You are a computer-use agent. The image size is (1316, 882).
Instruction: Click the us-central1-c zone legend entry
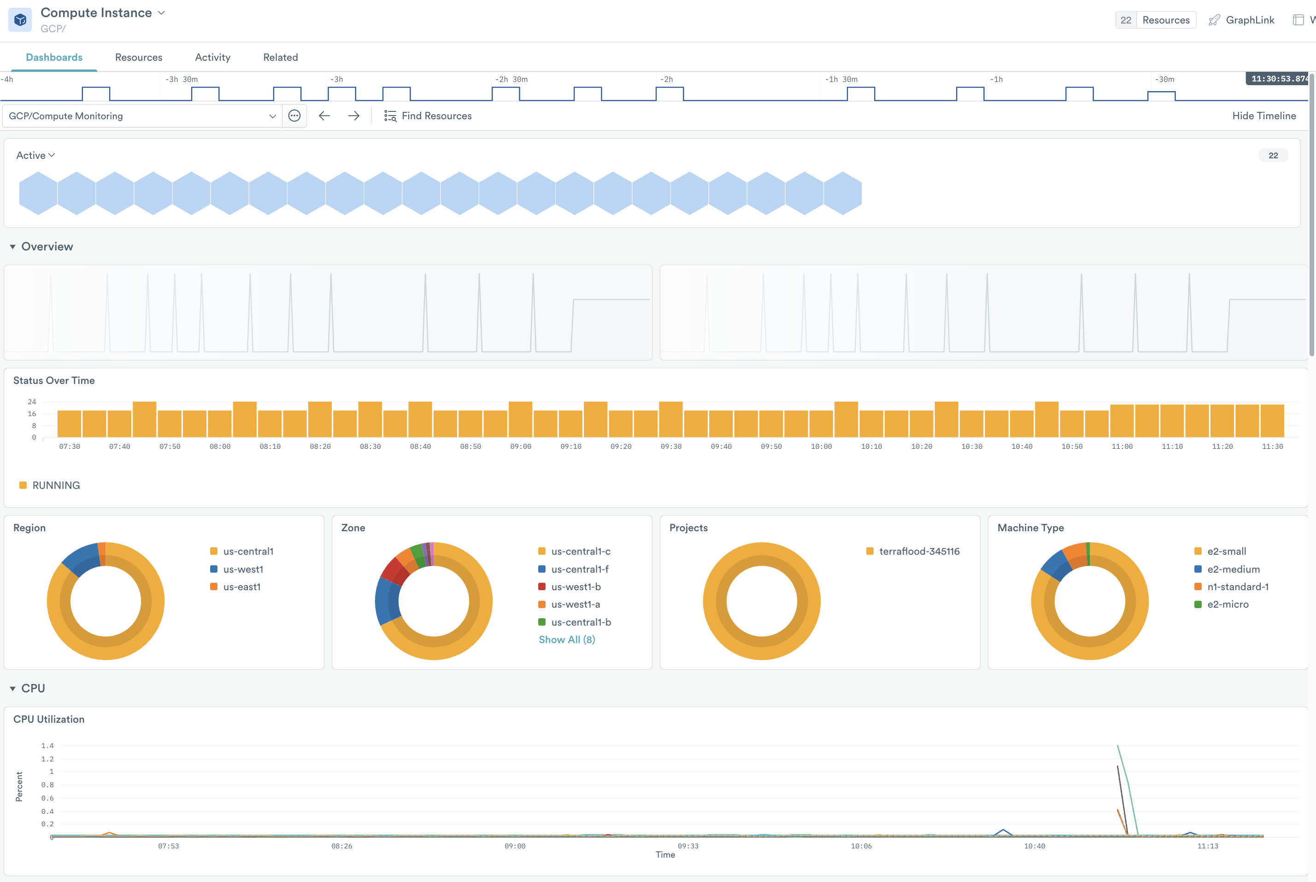pos(574,551)
